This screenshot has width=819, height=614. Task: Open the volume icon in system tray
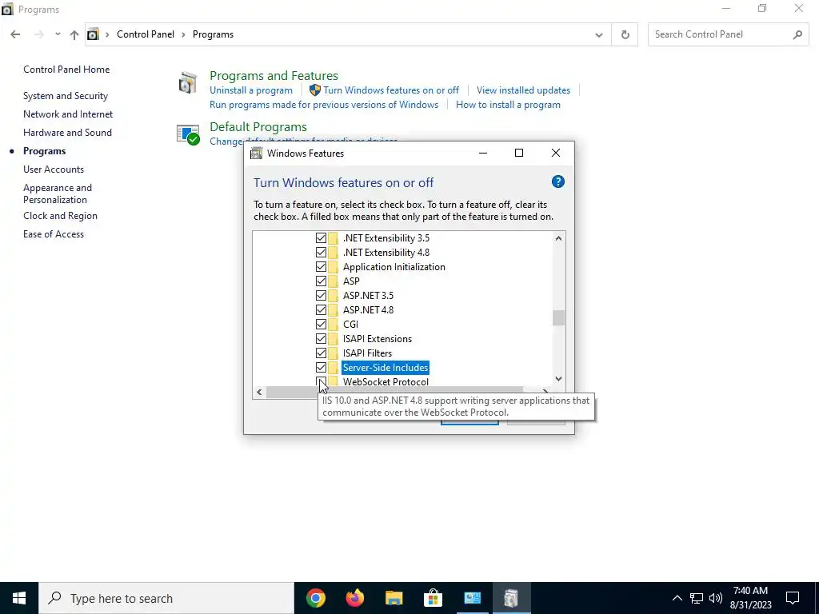click(716, 598)
